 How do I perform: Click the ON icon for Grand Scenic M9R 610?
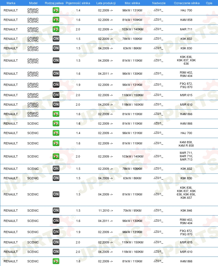[x=56, y=105]
